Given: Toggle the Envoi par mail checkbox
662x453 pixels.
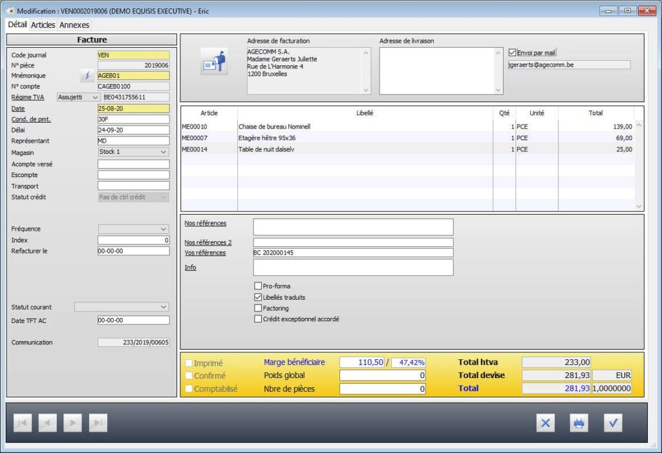Looking at the screenshot, I should 513,53.
